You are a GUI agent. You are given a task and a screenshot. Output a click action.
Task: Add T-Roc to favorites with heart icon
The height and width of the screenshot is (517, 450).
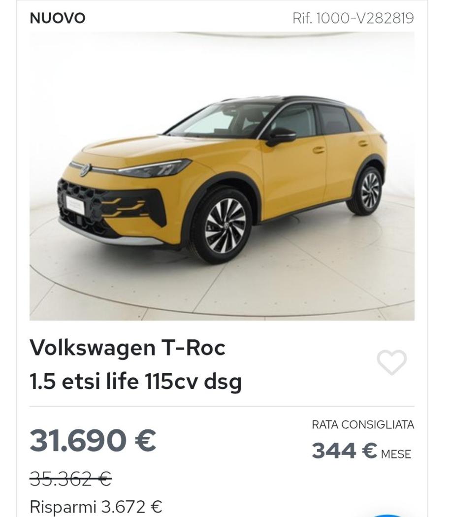tap(391, 362)
